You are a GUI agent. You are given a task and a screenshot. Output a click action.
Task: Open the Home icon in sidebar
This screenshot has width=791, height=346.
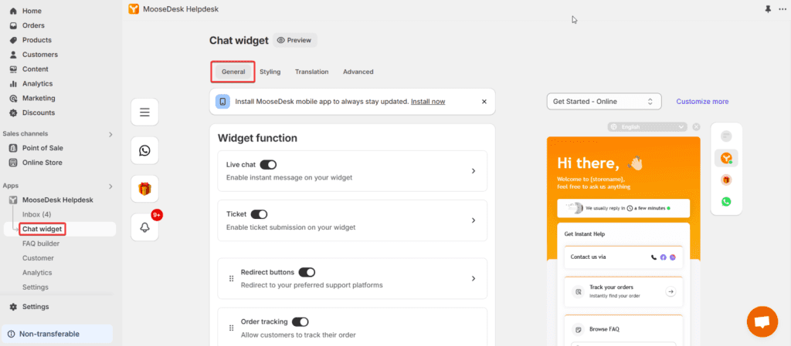(13, 11)
